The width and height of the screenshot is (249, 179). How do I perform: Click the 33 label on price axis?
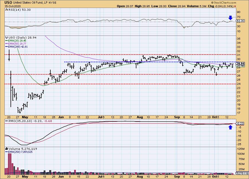[x=238, y=47]
